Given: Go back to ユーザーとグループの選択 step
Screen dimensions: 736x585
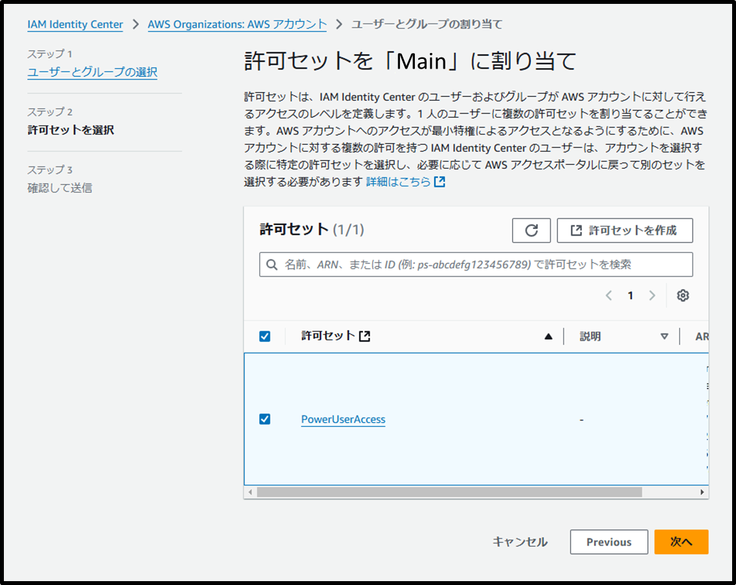Looking at the screenshot, I should [x=92, y=72].
